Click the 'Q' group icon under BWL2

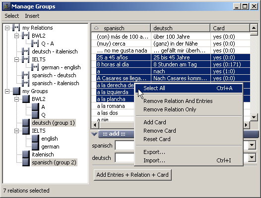(x=35, y=115)
